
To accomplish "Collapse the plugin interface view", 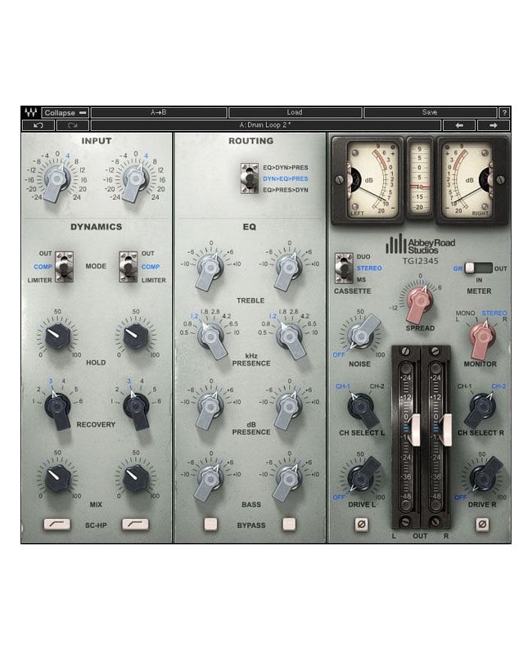I will 65,112.
